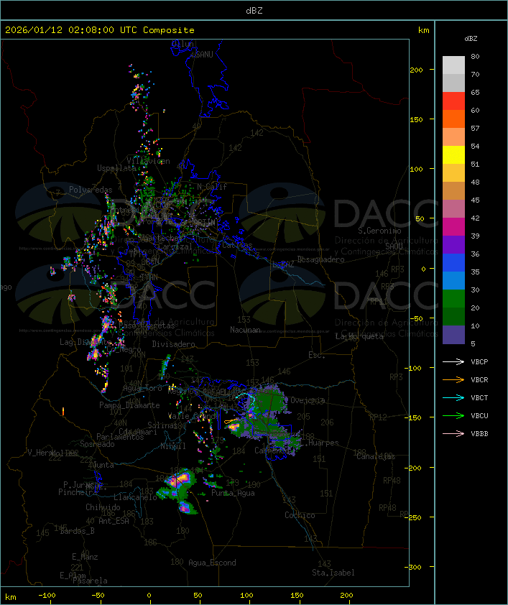Click the Desaguadero place label
508x605 pixels.
pos(320,259)
